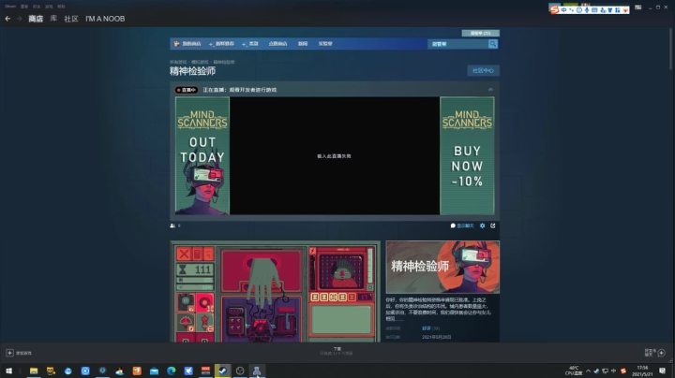Click the Mind Scanners 'OUT TODAY' banner
The image size is (675, 378).
(202, 155)
